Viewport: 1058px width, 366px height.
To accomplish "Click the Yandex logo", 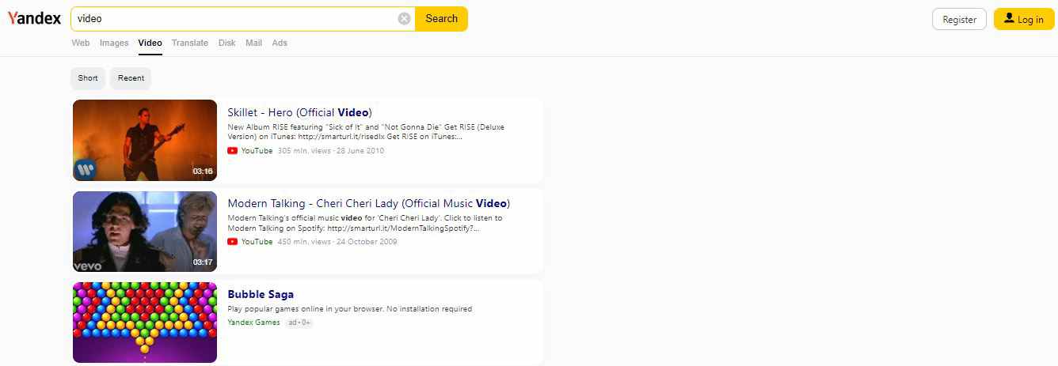I will point(34,19).
